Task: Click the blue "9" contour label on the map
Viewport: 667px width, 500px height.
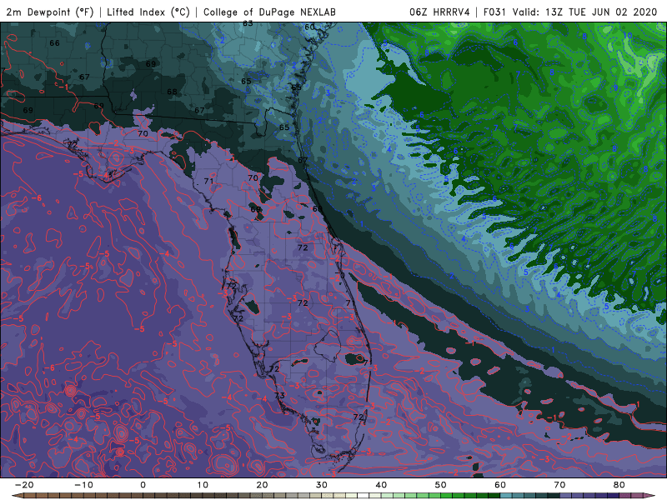Action: [x=615, y=87]
